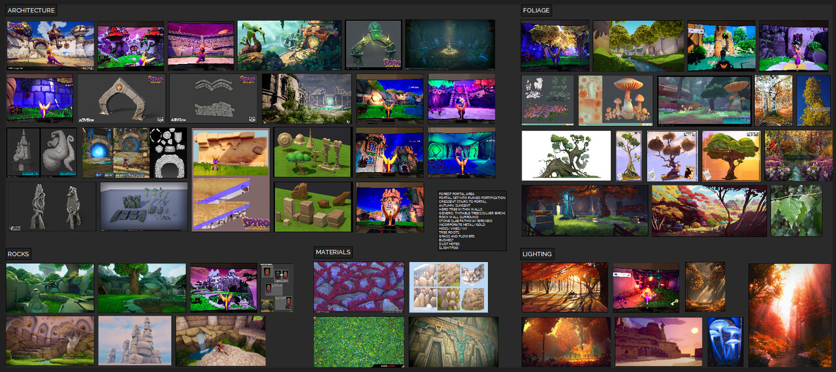Select the giant mushroom forest concept art

[x=704, y=100]
